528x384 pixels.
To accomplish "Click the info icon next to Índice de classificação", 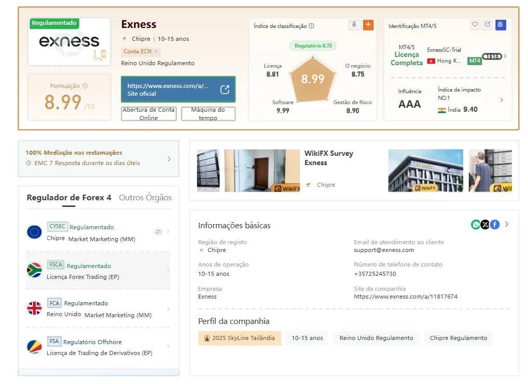I will click(x=312, y=26).
